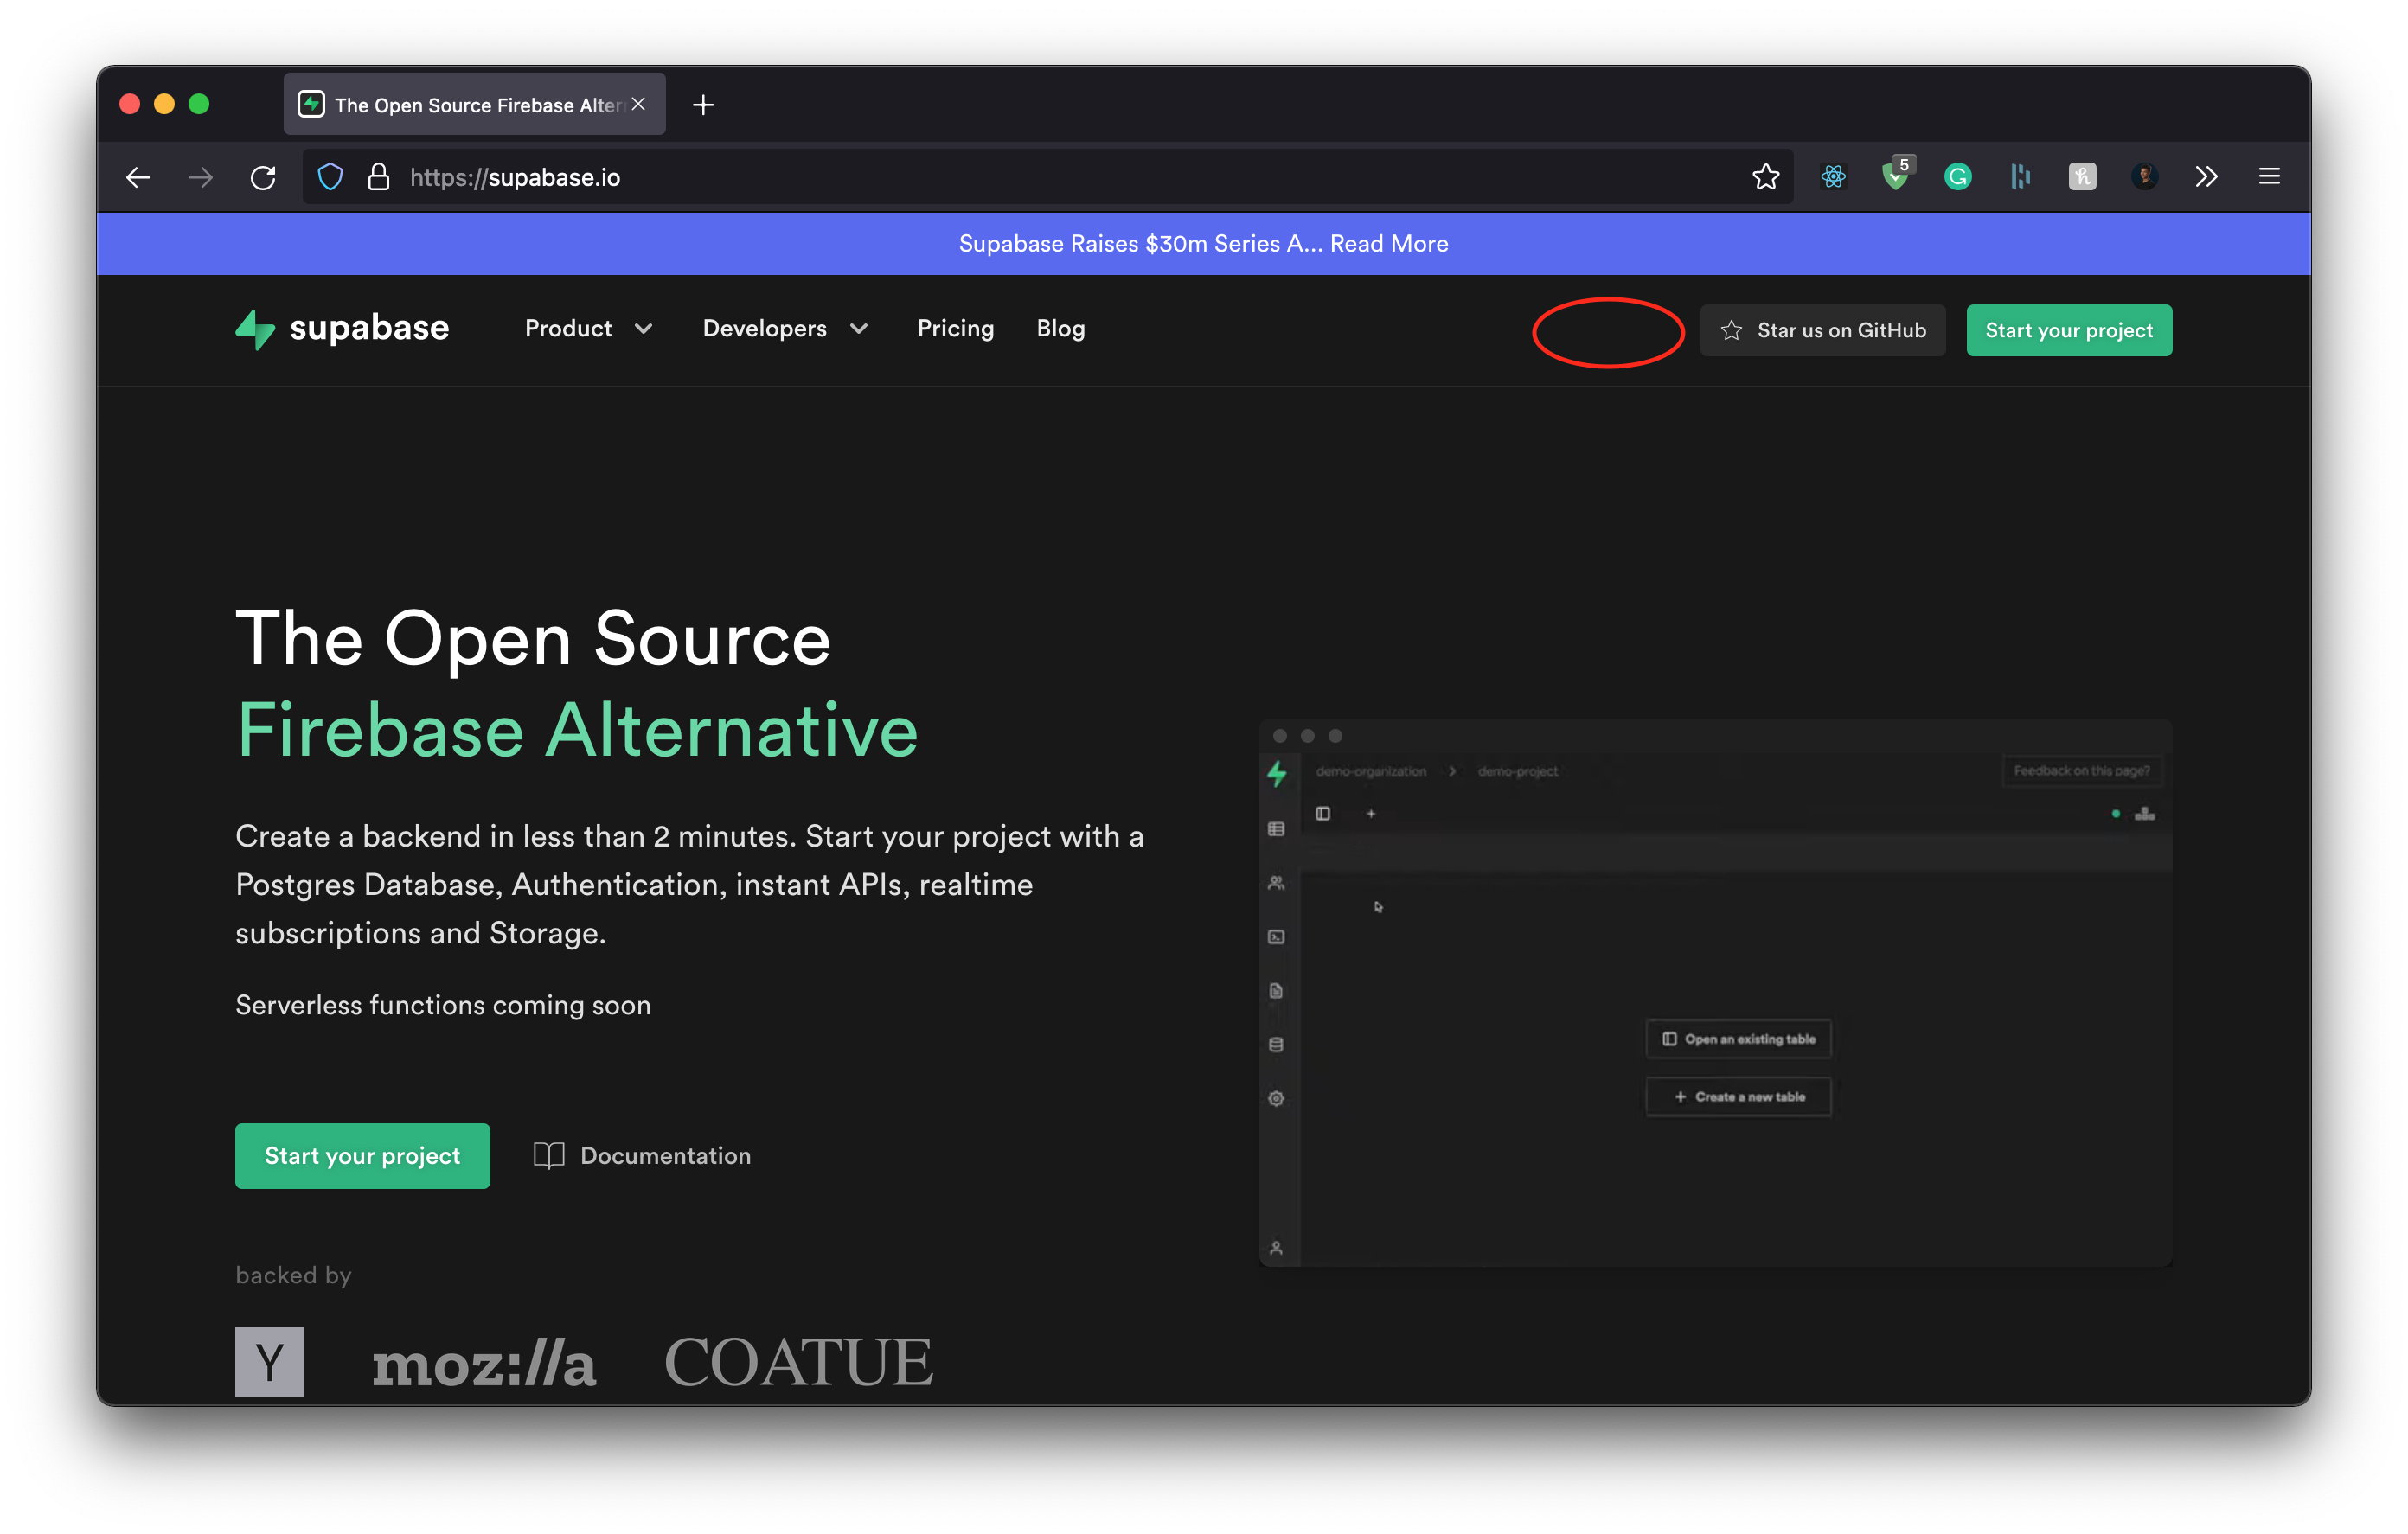
Task: Expand the Product dropdown menu
Action: tap(588, 328)
